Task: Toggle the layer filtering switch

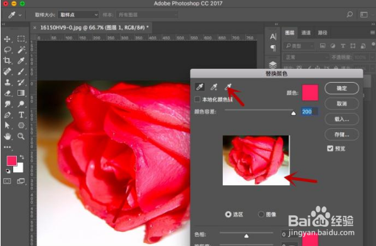Action: pyautogui.click(x=373, y=44)
